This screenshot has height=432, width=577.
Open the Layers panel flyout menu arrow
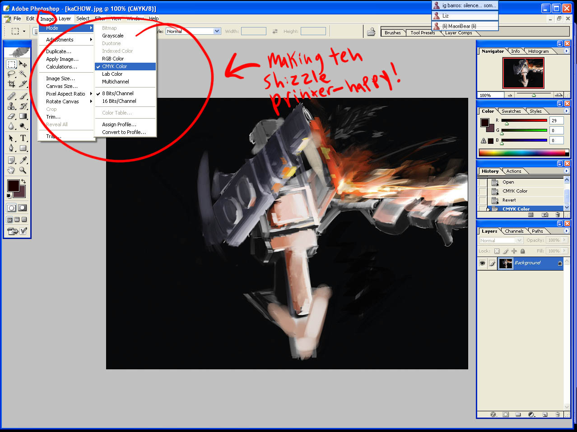(567, 231)
